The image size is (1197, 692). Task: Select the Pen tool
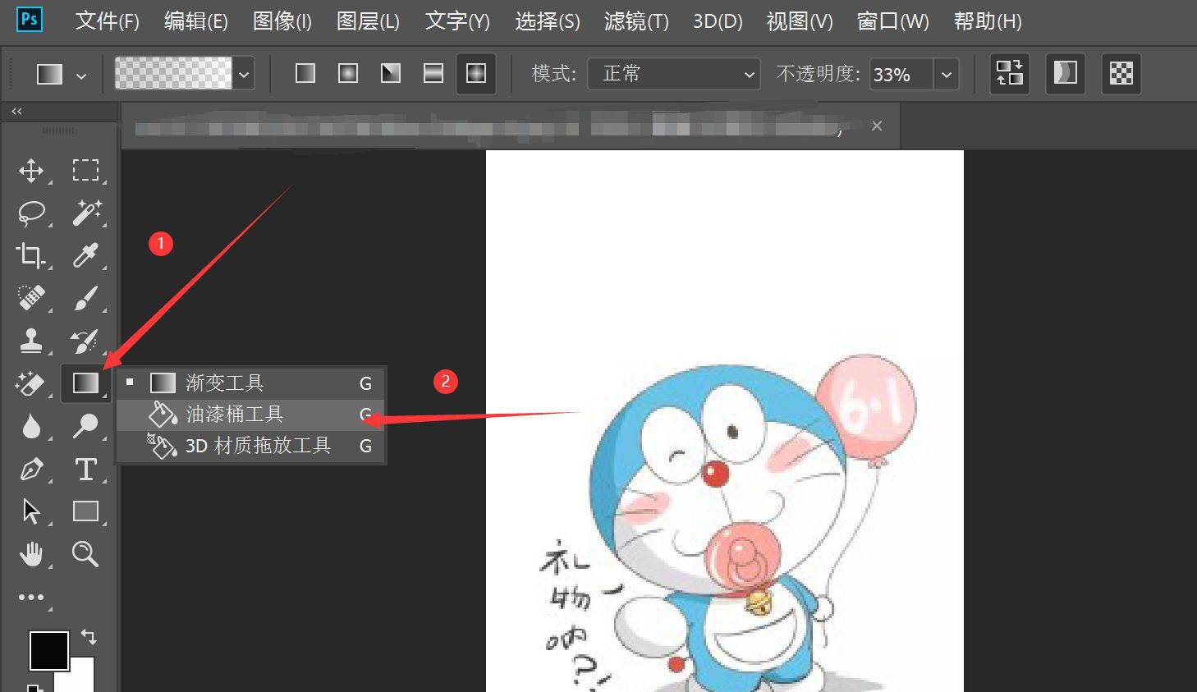(x=31, y=470)
